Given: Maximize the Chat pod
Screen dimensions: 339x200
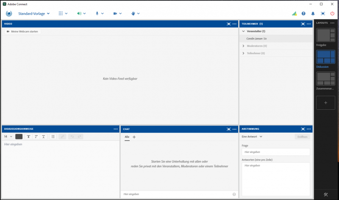Looking at the screenshot, I should tap(228, 129).
